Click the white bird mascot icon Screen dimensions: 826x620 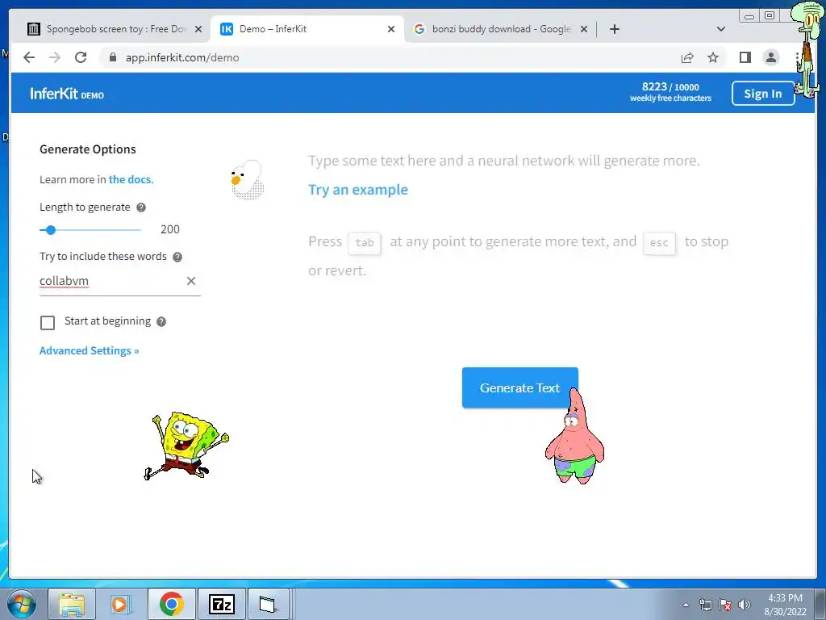tap(247, 180)
